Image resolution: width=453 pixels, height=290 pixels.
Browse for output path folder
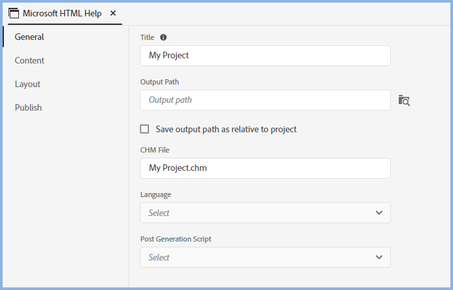(x=404, y=101)
